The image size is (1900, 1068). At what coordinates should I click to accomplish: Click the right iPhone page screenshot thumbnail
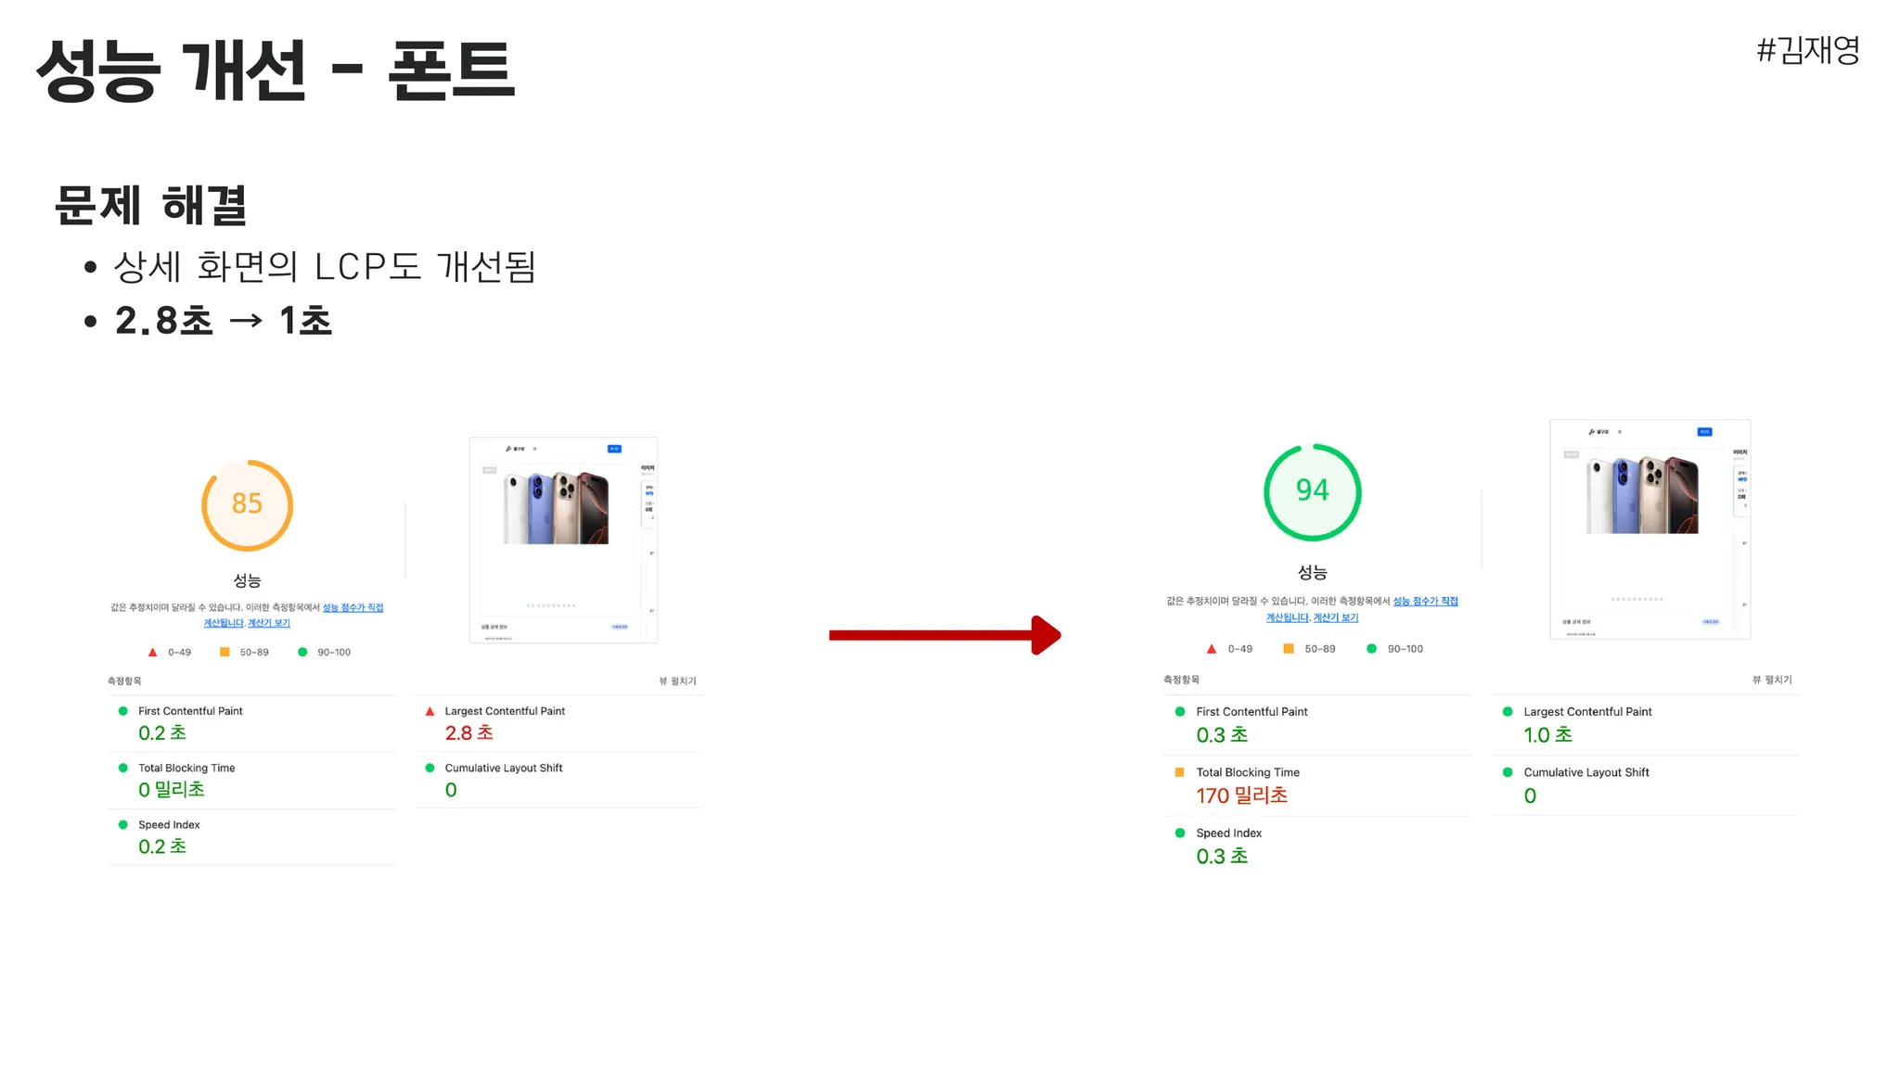click(1650, 529)
